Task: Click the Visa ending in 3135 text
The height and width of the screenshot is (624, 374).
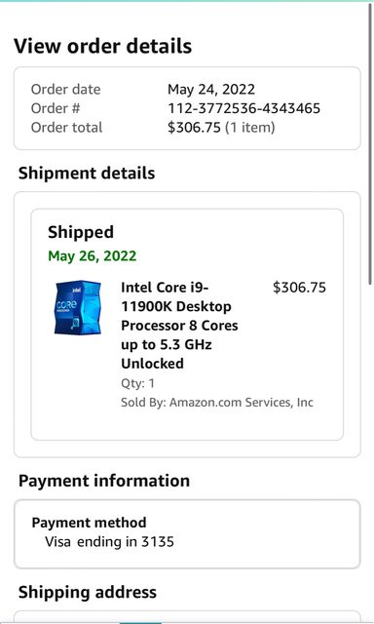Action: [109, 542]
